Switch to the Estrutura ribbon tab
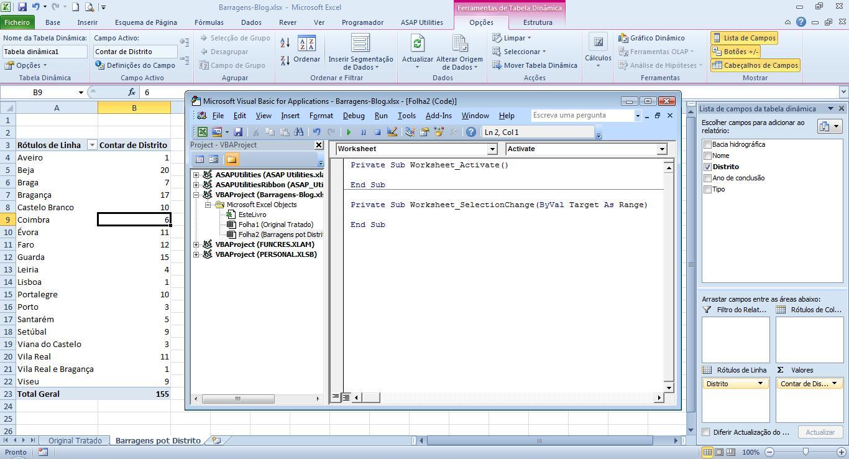This screenshot has height=459, width=849. coord(538,22)
